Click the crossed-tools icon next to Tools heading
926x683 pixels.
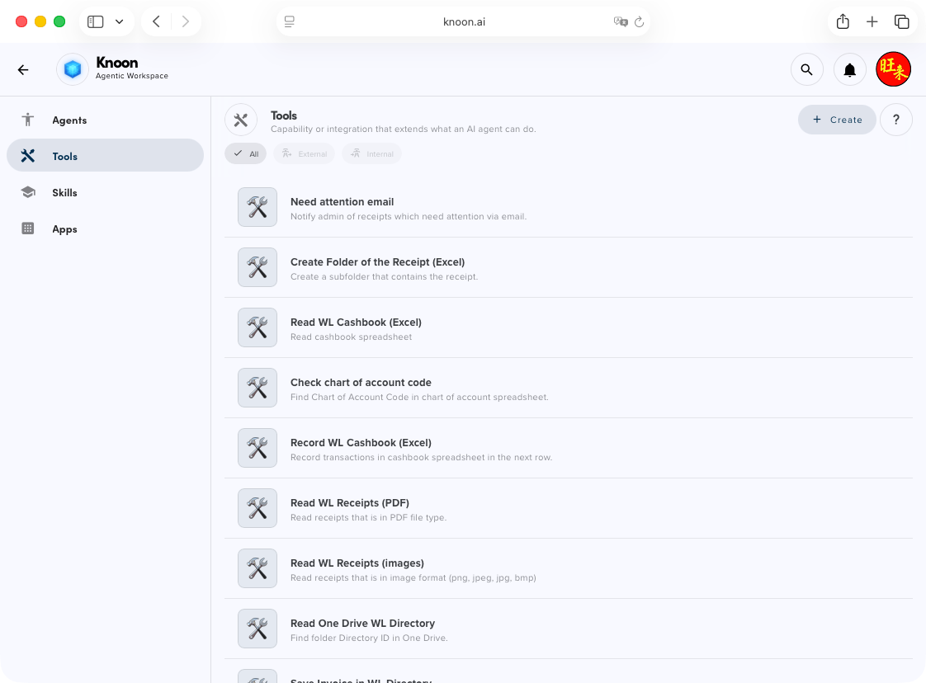[x=241, y=120]
